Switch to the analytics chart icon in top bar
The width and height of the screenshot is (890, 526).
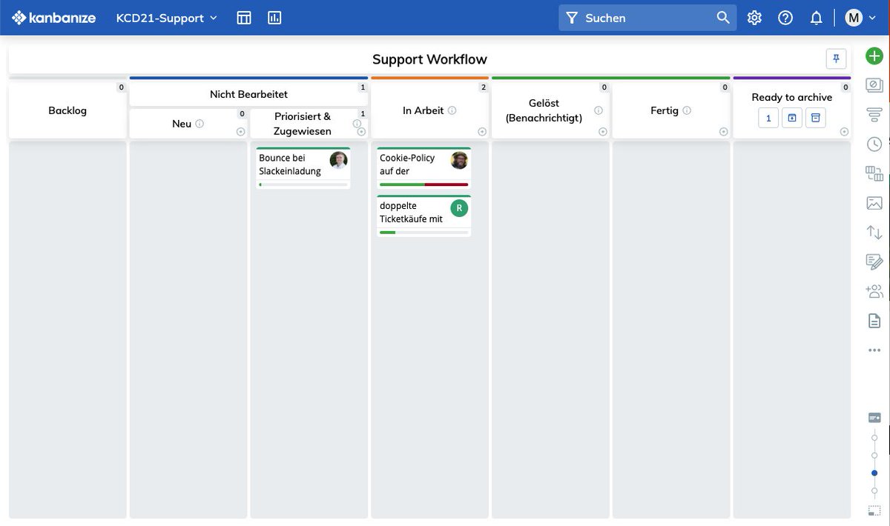coord(274,17)
